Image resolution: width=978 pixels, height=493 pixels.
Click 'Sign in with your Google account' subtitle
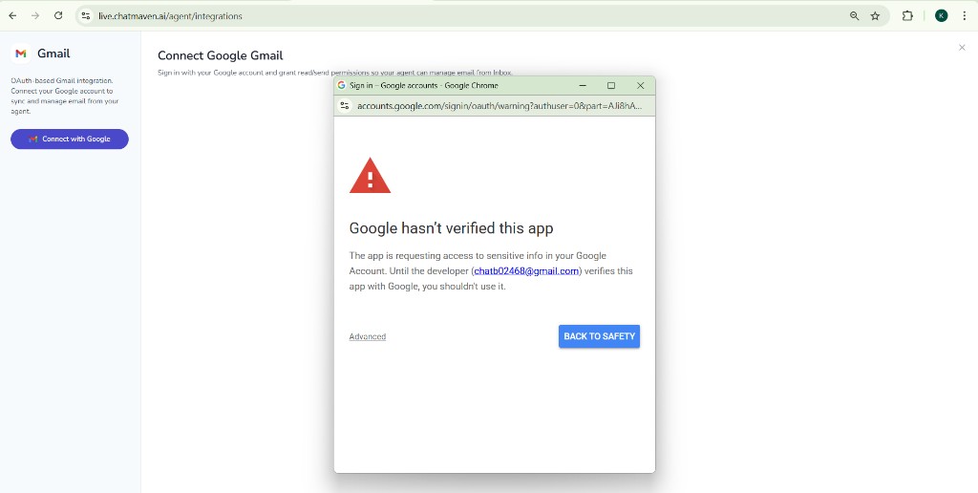point(335,73)
